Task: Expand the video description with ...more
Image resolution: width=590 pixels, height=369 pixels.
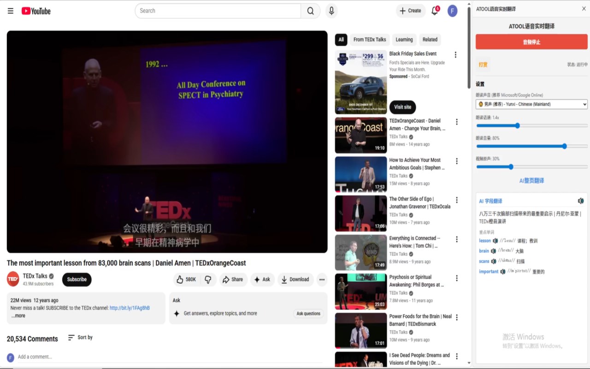Action: tap(18, 316)
